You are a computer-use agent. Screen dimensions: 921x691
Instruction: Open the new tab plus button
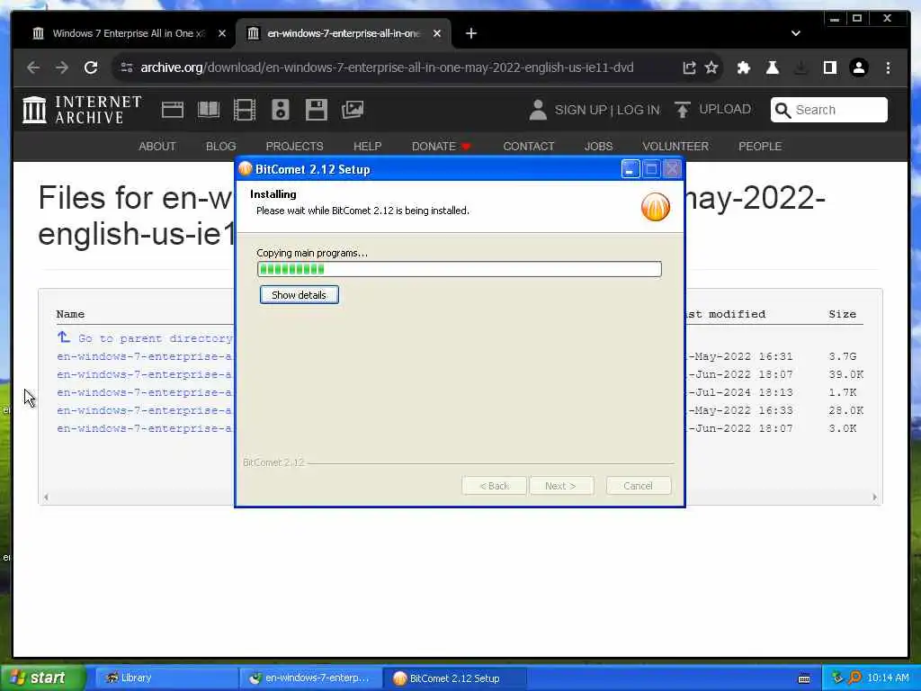471,33
